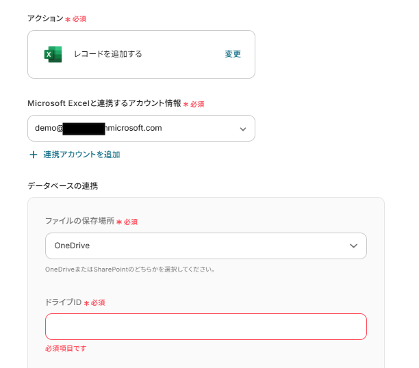Click the レコードを追加する action text
This screenshot has height=368, width=419.
pos(108,54)
